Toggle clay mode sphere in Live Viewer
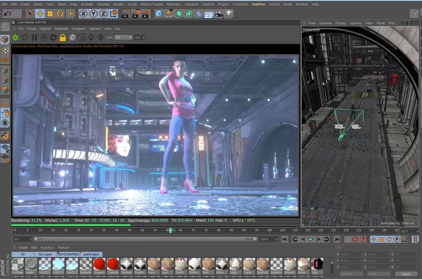 [x=72, y=38]
